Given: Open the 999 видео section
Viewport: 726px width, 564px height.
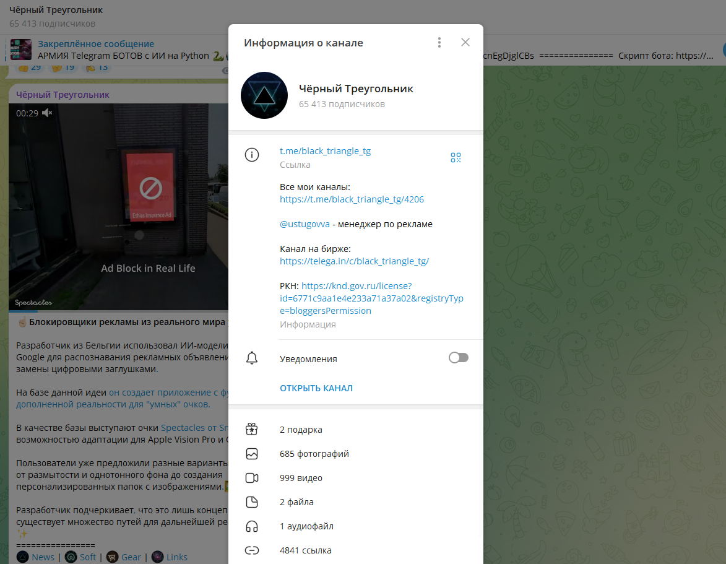Looking at the screenshot, I should pyautogui.click(x=356, y=478).
